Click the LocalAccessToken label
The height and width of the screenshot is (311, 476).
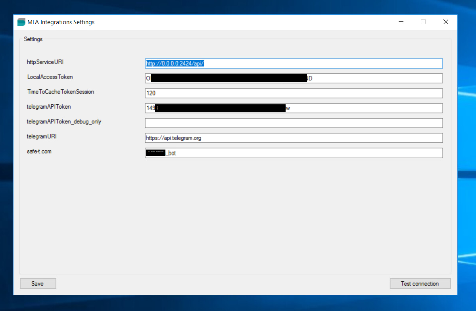point(50,77)
